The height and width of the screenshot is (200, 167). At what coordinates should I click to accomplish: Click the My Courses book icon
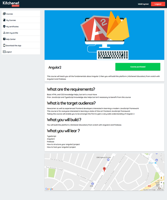point(4,20)
